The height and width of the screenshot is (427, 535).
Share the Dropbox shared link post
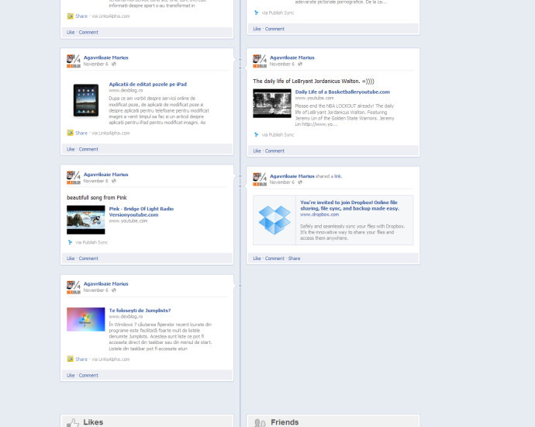294,259
